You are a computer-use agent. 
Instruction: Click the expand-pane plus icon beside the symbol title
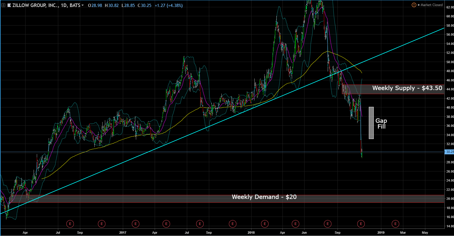click(3, 5)
